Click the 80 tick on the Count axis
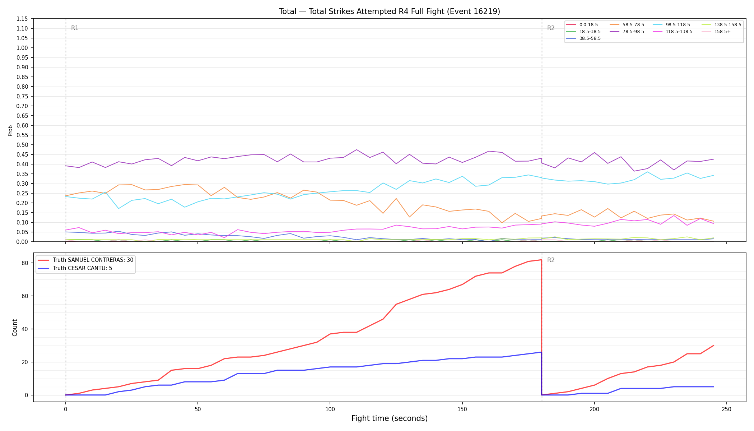Viewport: 754px width, 431px height. [x=25, y=263]
